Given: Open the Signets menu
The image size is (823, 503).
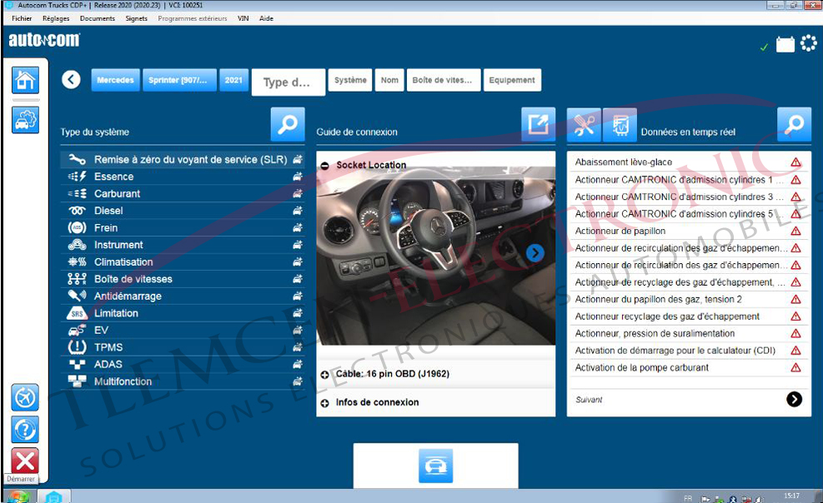Looking at the screenshot, I should click(137, 18).
